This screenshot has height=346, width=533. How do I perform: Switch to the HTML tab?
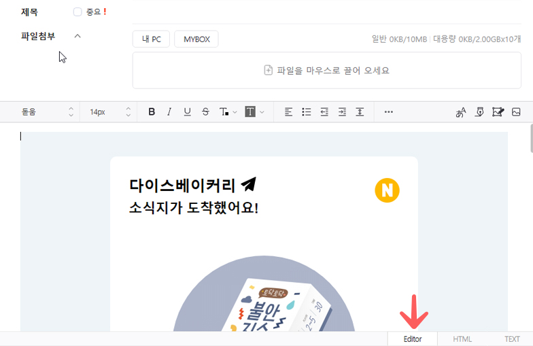[x=462, y=339]
